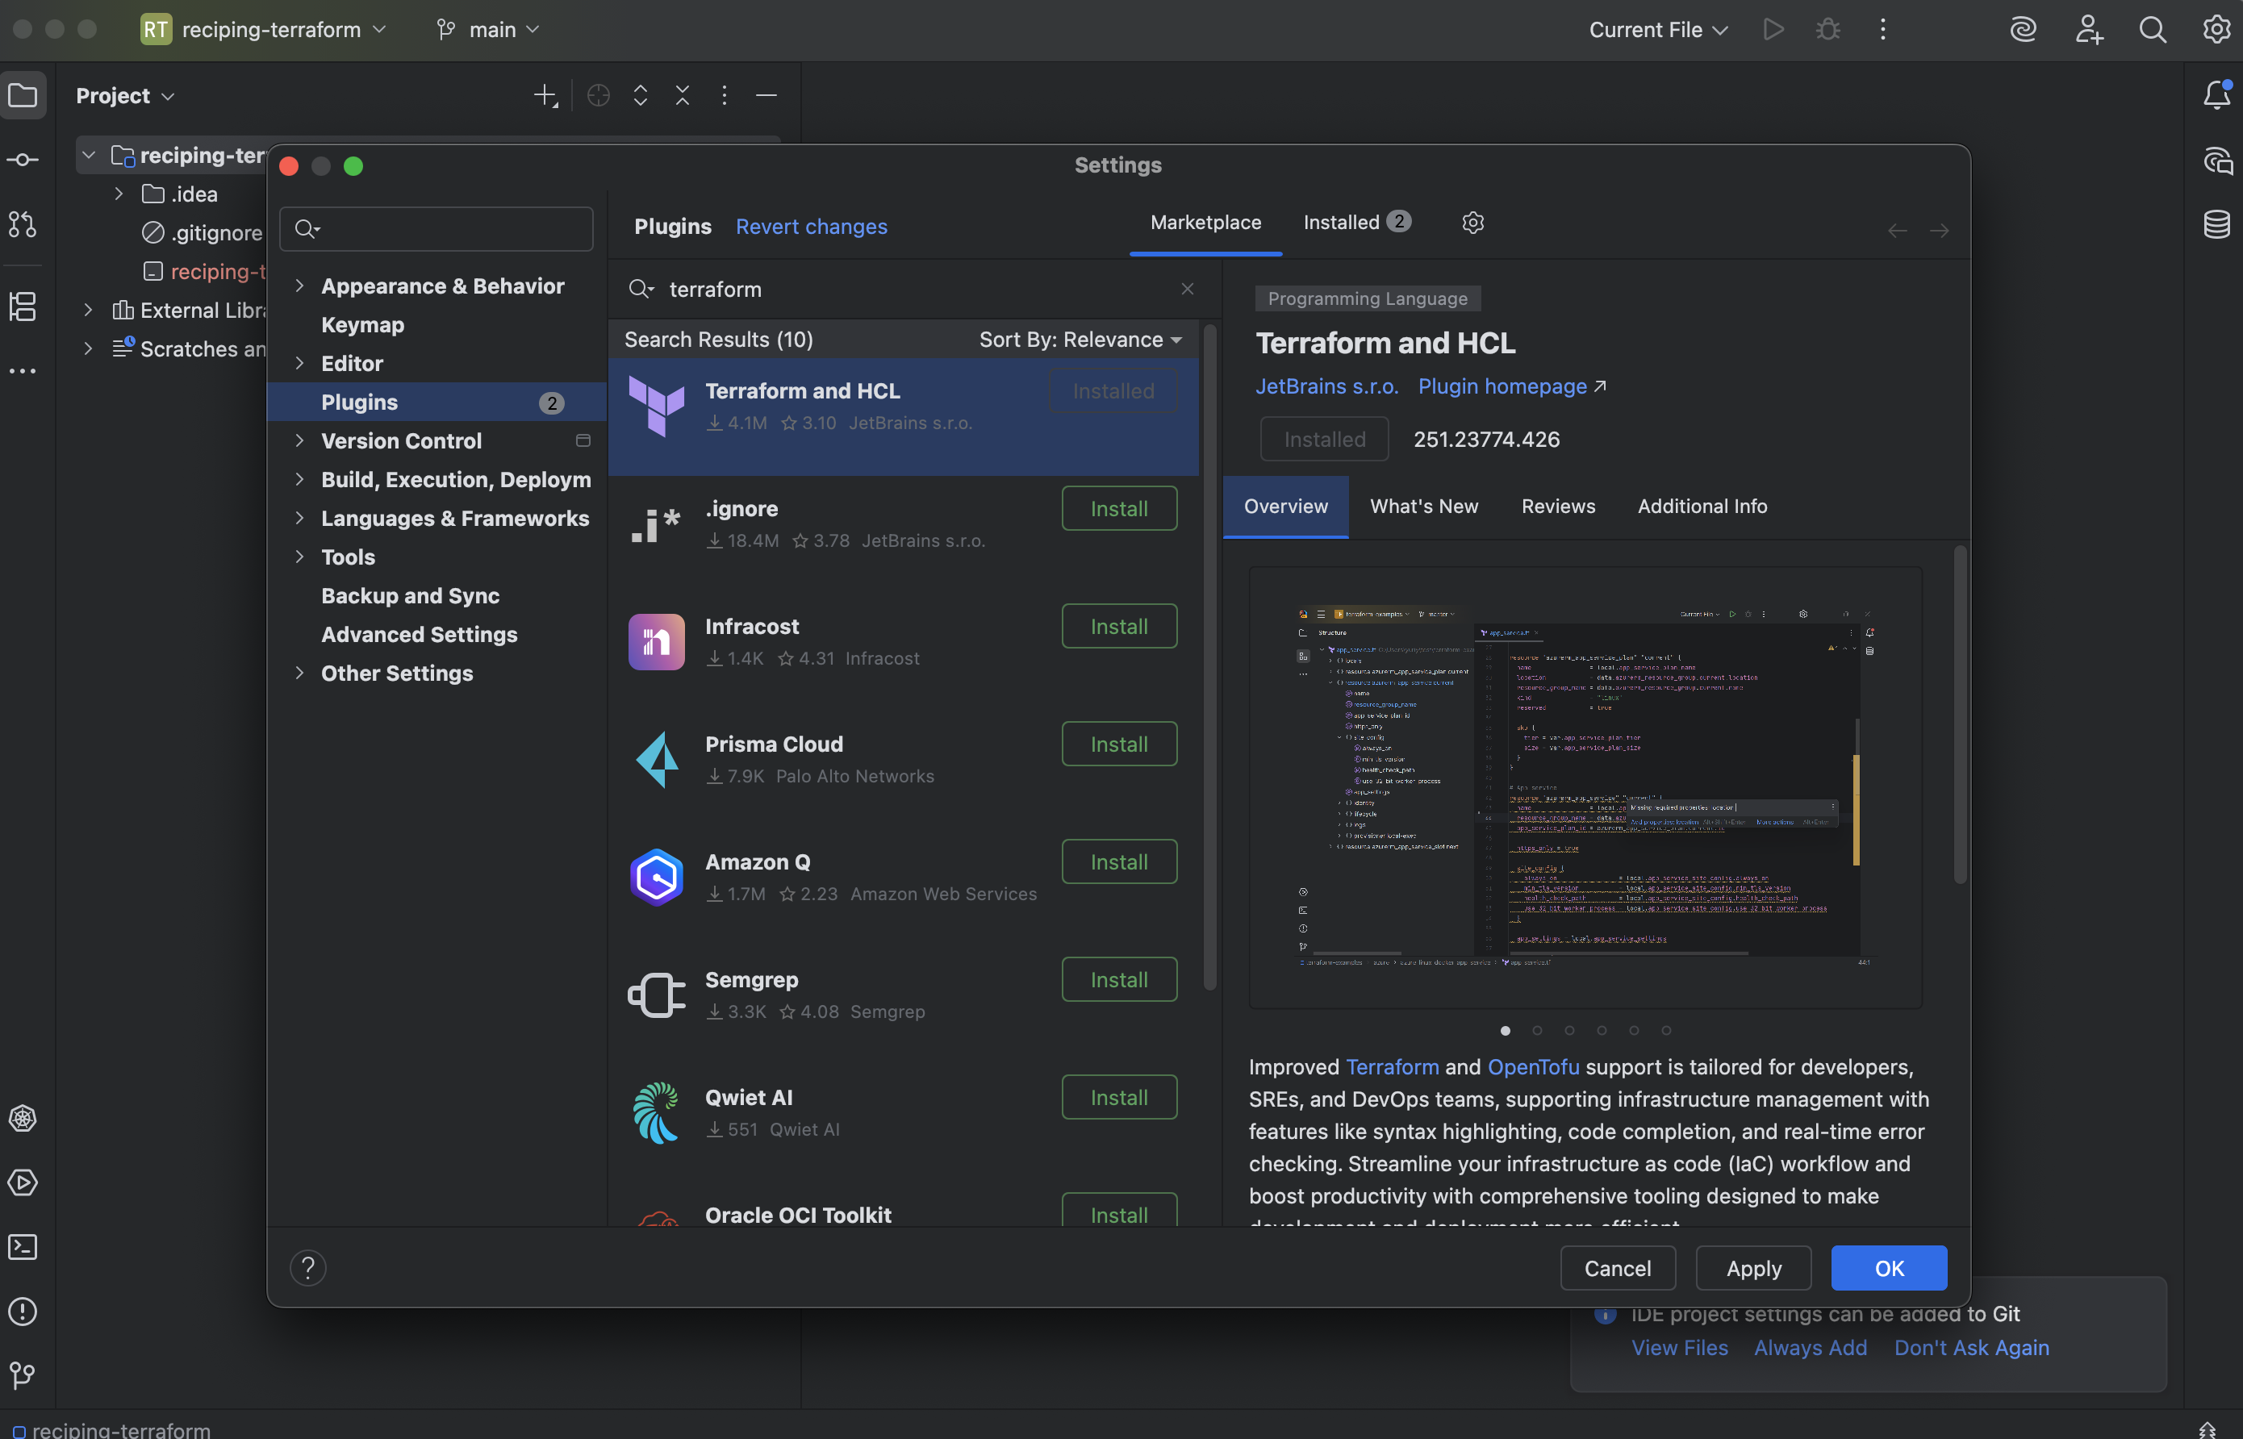Image resolution: width=2243 pixels, height=1439 pixels.
Task: Expand the Appearance & Behavior settings section
Action: (299, 286)
